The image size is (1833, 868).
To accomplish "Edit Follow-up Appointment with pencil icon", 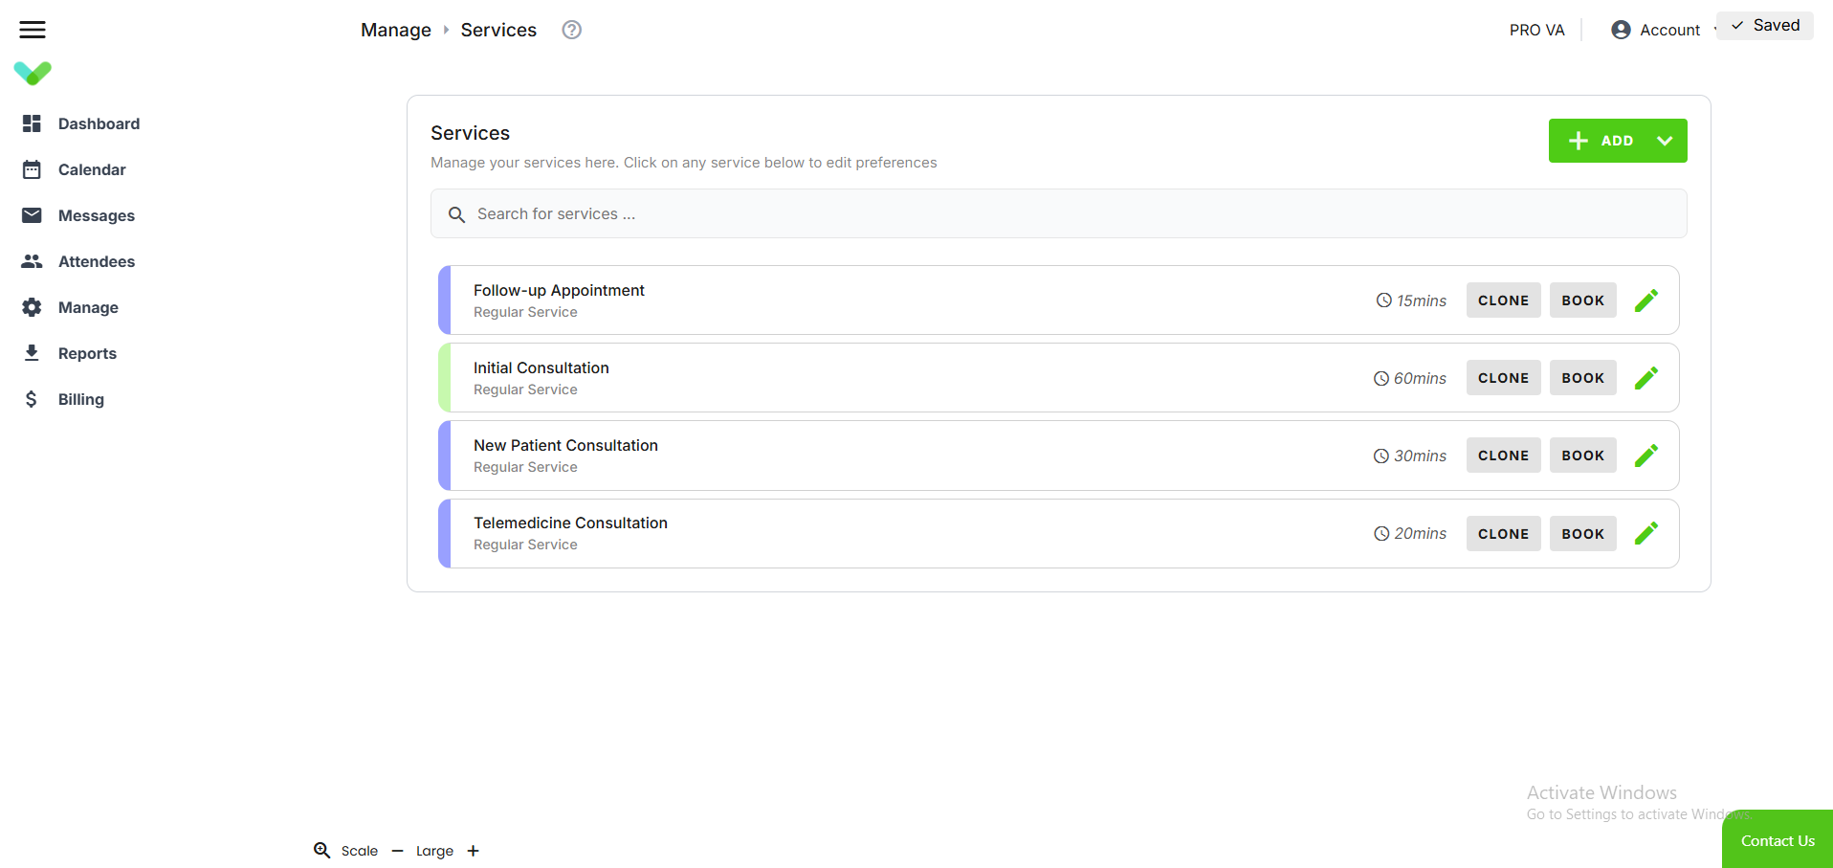I will pyautogui.click(x=1646, y=300).
